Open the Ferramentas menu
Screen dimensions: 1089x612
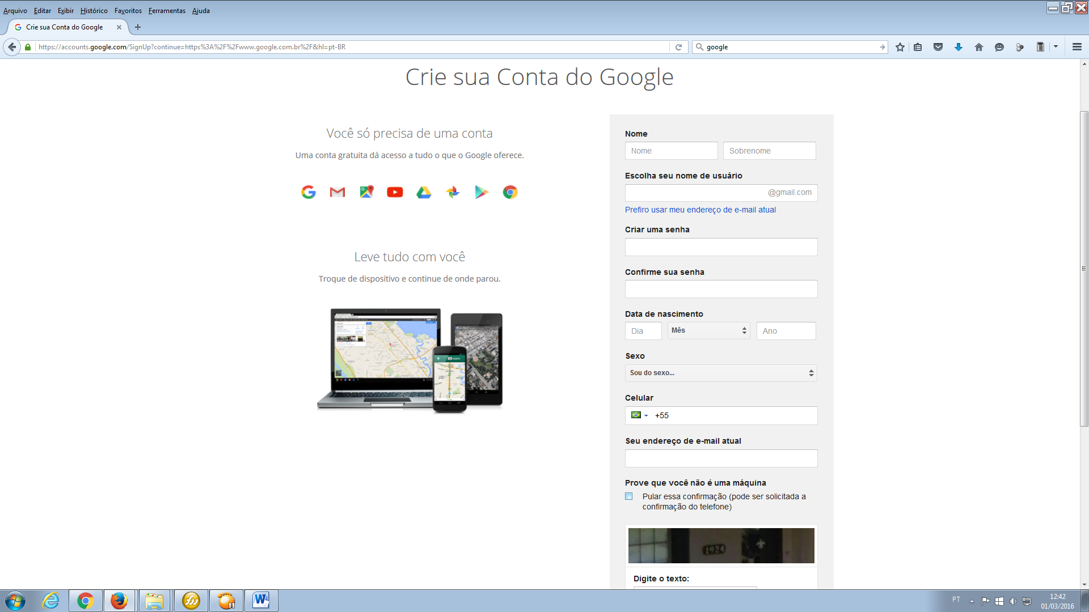coord(167,11)
